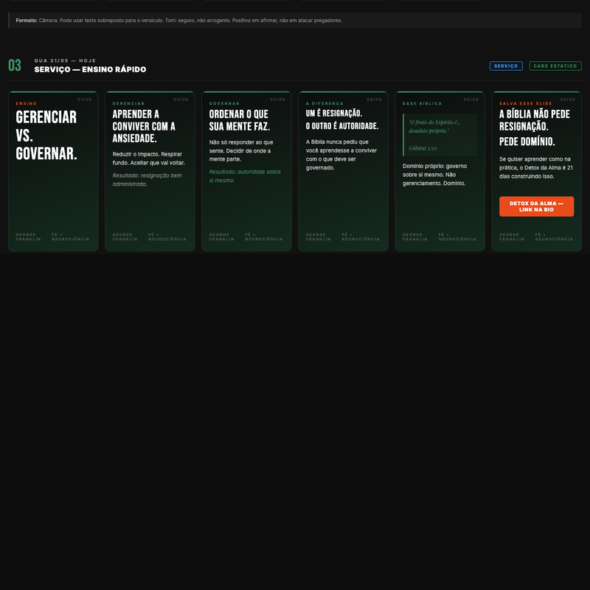Click GEORGE FRANKLIN footer on first card
This screenshot has height=590, width=590.
pos(28,237)
